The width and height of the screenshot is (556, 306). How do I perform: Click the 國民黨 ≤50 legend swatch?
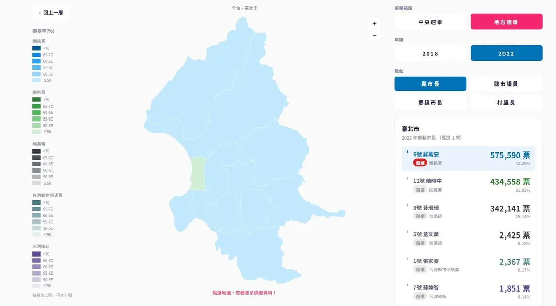(37, 80)
